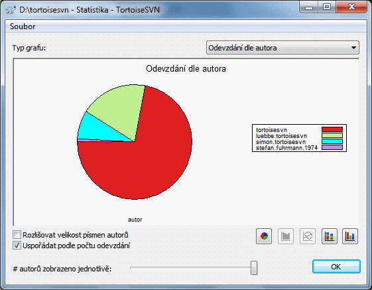Click the Odevzdání dle autora combo box
The height and width of the screenshot is (290, 372).
click(282, 48)
